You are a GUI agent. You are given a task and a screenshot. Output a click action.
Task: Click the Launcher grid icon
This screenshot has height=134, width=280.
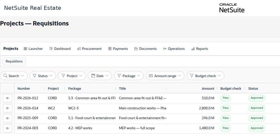tap(25, 49)
